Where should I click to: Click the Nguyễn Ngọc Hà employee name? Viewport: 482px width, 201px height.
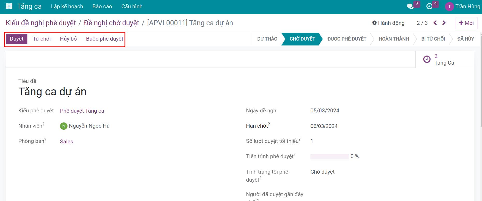(x=89, y=126)
